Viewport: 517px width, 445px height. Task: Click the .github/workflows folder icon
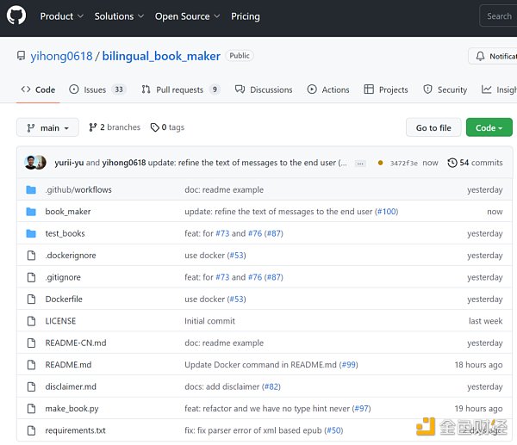[31, 189]
